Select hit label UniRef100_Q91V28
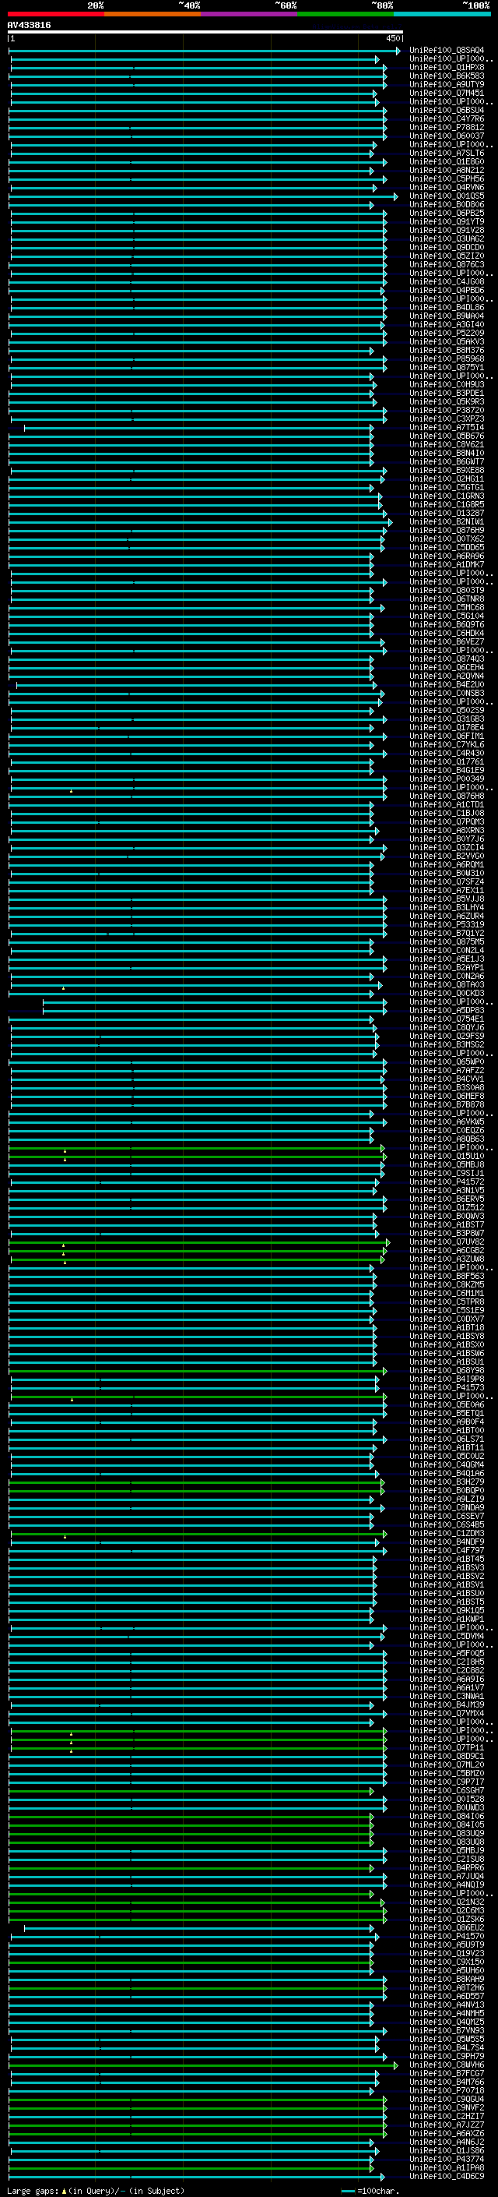The height and width of the screenshot is (2197, 498). pos(447,230)
